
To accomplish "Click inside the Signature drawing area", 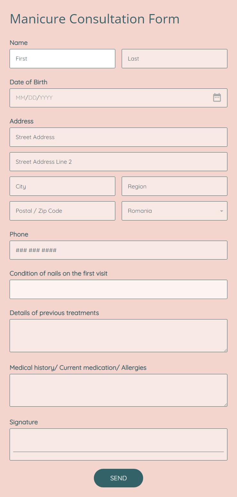I will pyautogui.click(x=118, y=444).
